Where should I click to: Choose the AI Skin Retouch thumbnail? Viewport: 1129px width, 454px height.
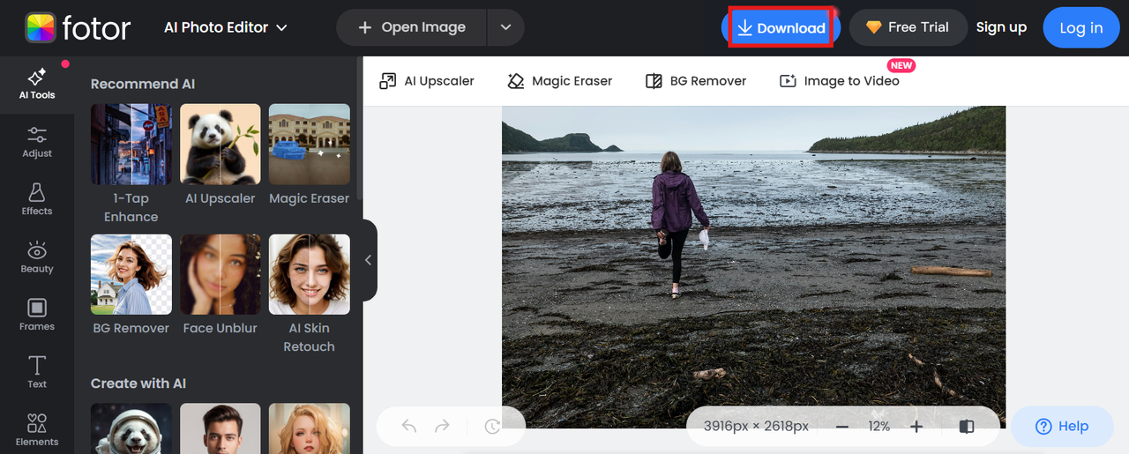(310, 274)
